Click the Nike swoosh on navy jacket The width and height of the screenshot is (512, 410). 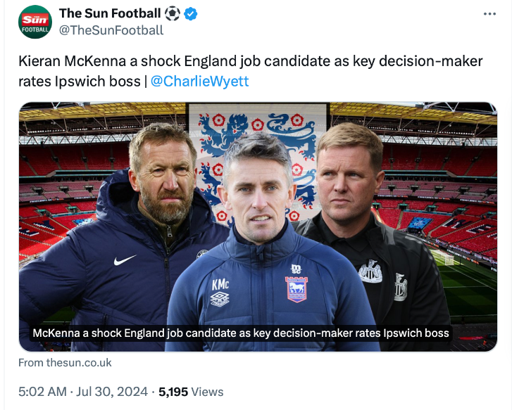pos(125,261)
